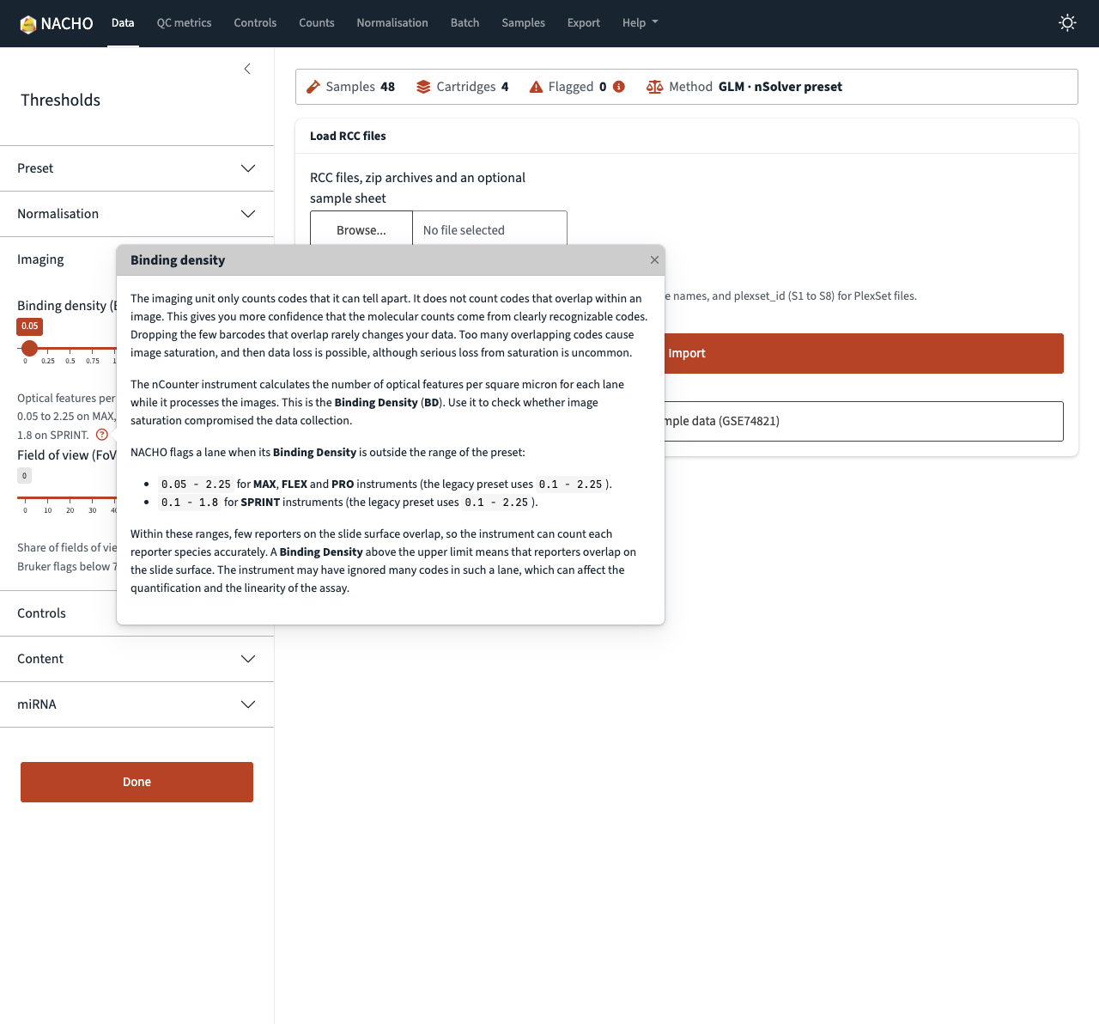
Task: Open the QC metrics tab
Action: 184,23
